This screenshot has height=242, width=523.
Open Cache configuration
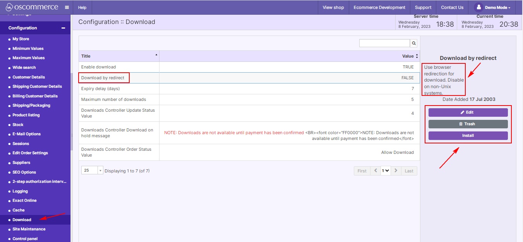coord(18,210)
